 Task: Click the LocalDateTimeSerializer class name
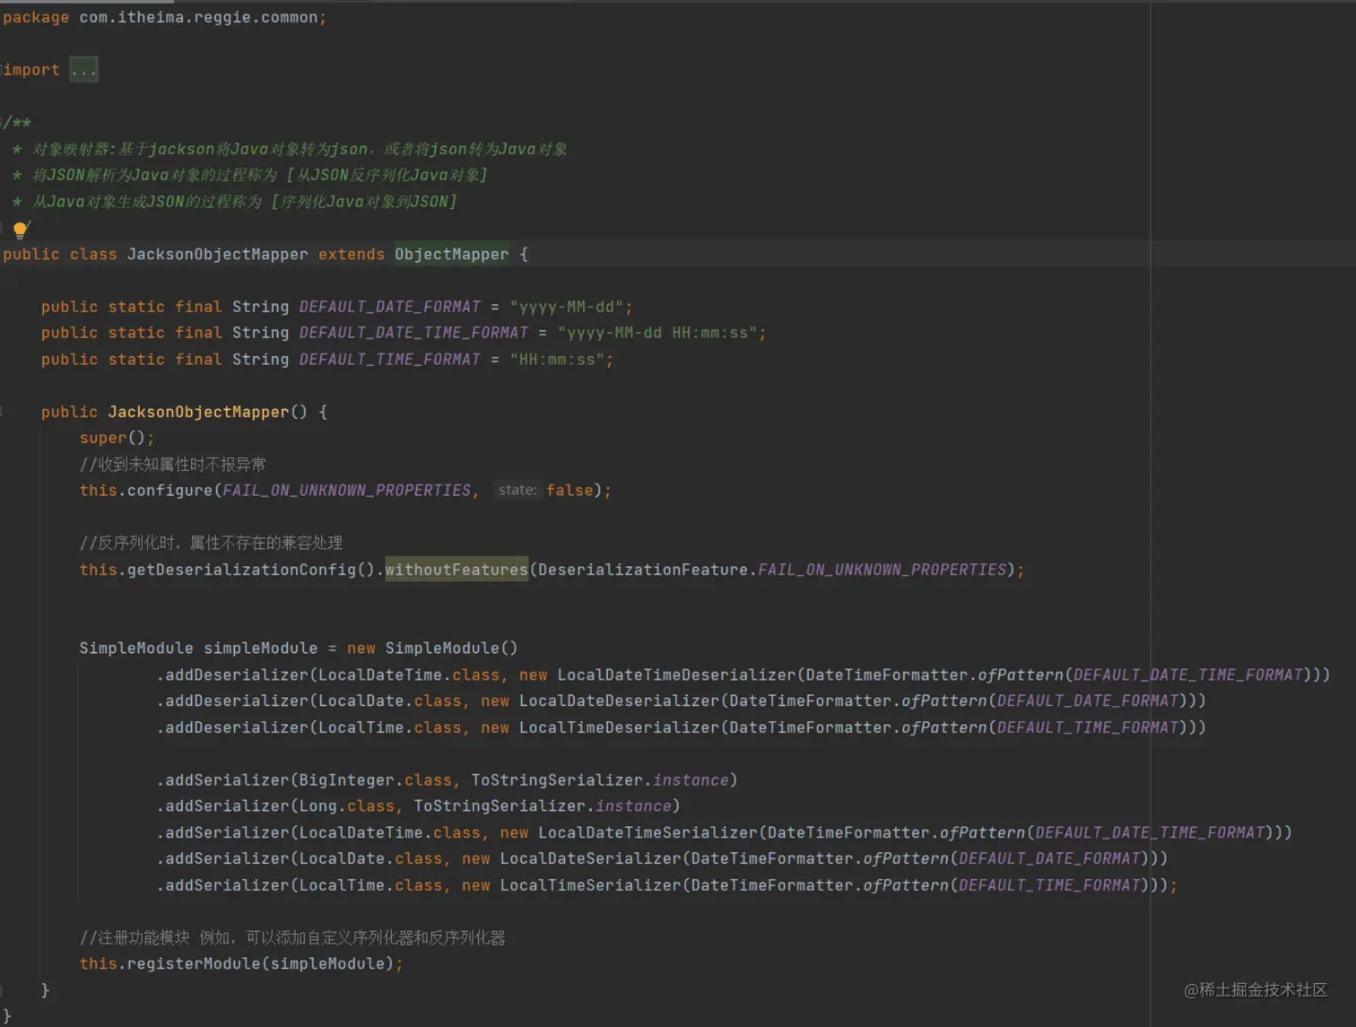(x=648, y=832)
